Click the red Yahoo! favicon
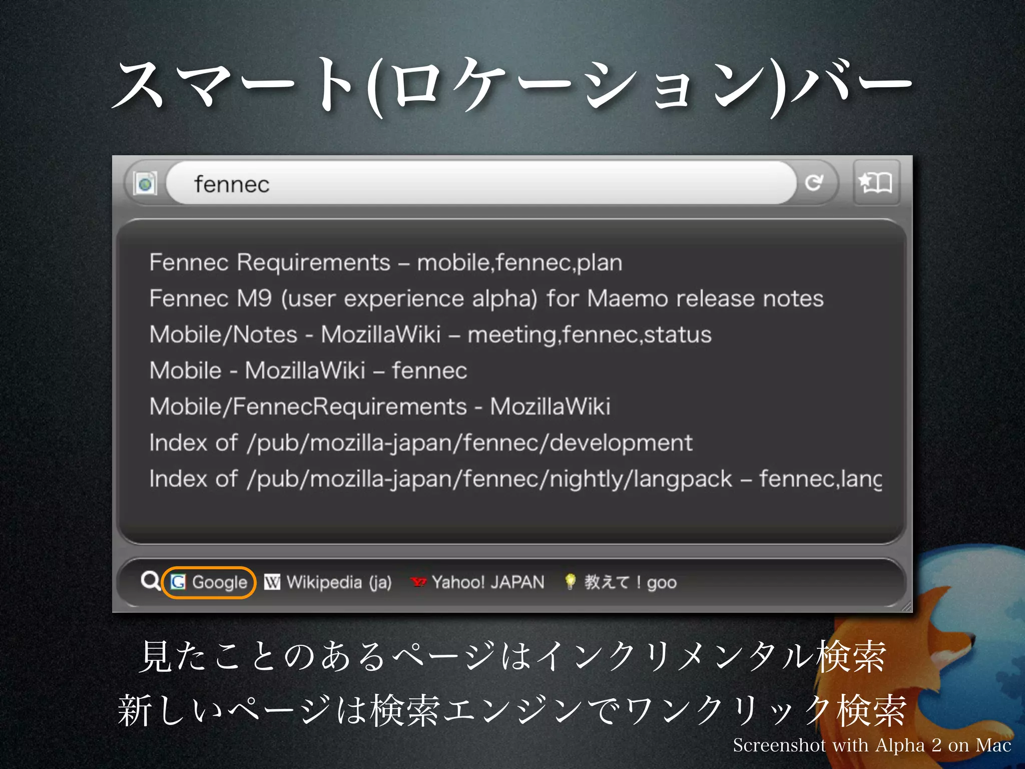1025x769 pixels. tap(418, 582)
